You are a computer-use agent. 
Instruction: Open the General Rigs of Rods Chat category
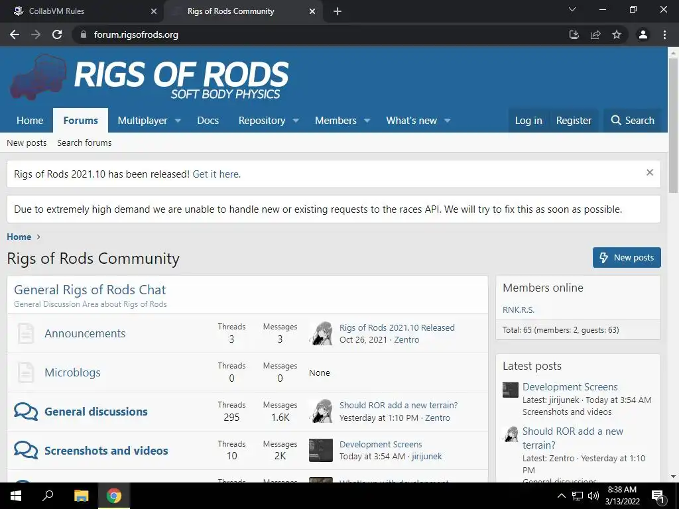pos(90,290)
